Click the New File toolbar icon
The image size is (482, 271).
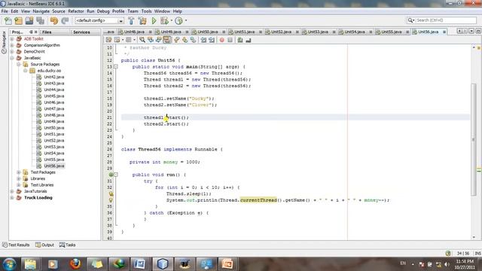(8, 21)
